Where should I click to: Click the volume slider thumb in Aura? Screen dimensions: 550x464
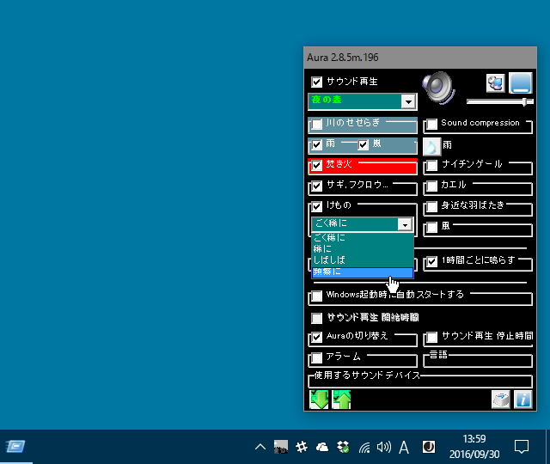(524, 101)
